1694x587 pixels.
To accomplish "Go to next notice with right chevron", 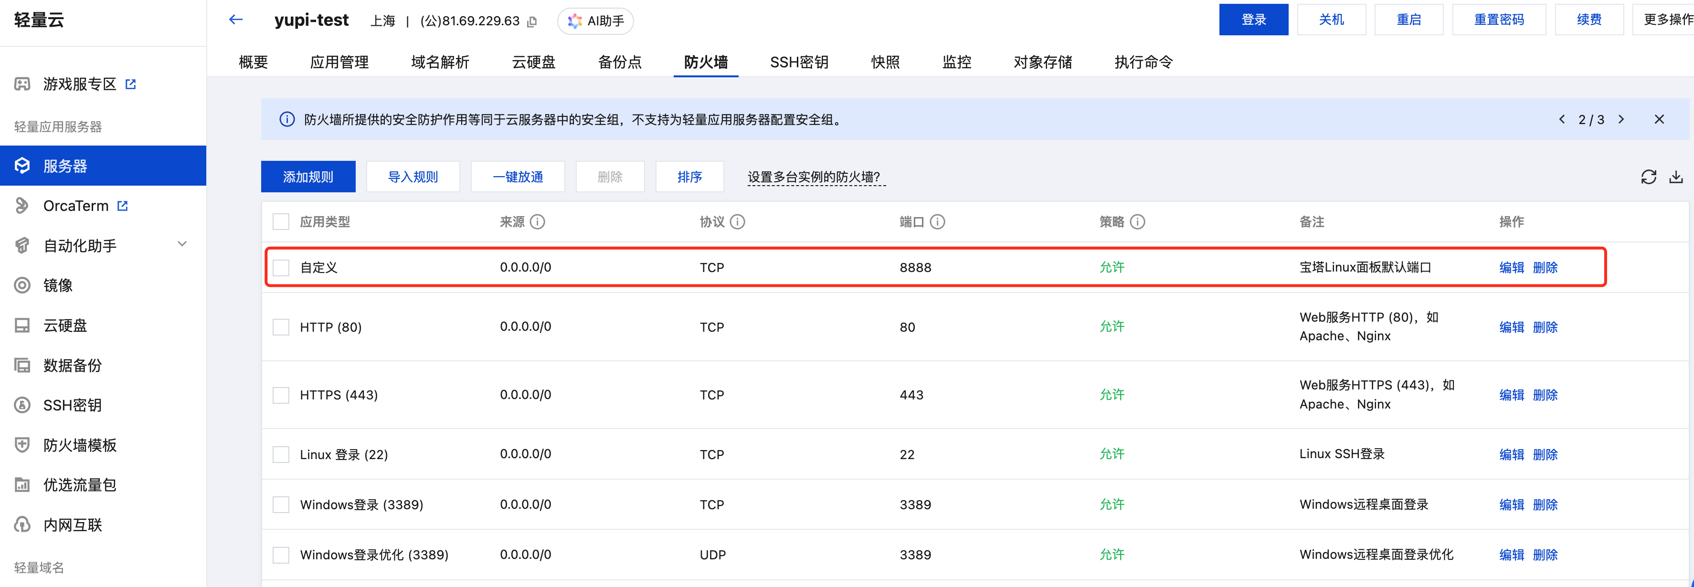I will [1621, 120].
